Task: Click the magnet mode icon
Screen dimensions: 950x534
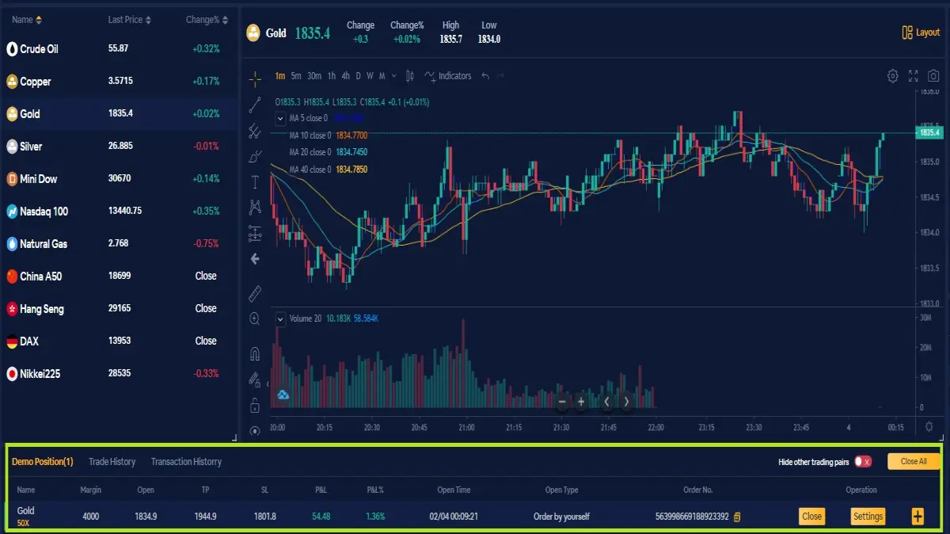Action: click(x=255, y=353)
